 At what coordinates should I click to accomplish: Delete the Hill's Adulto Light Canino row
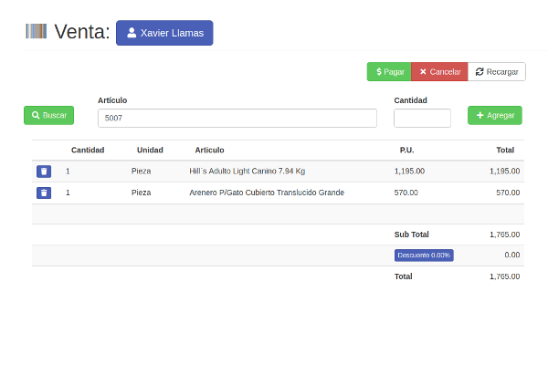point(44,172)
